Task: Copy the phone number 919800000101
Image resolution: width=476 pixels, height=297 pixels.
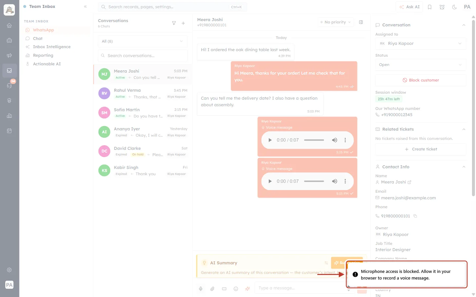Action: pos(416,216)
